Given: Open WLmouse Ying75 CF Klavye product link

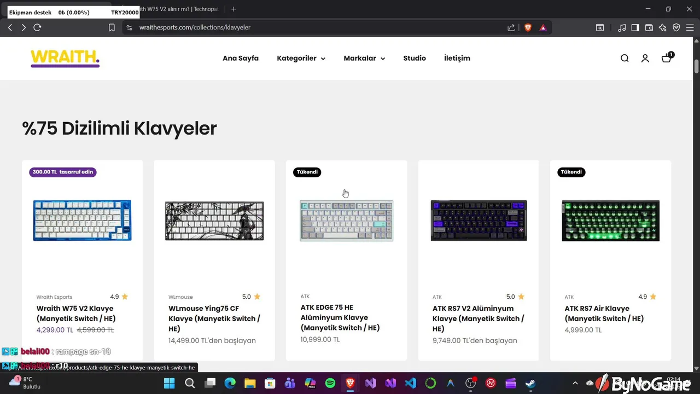Looking at the screenshot, I should click(x=214, y=318).
